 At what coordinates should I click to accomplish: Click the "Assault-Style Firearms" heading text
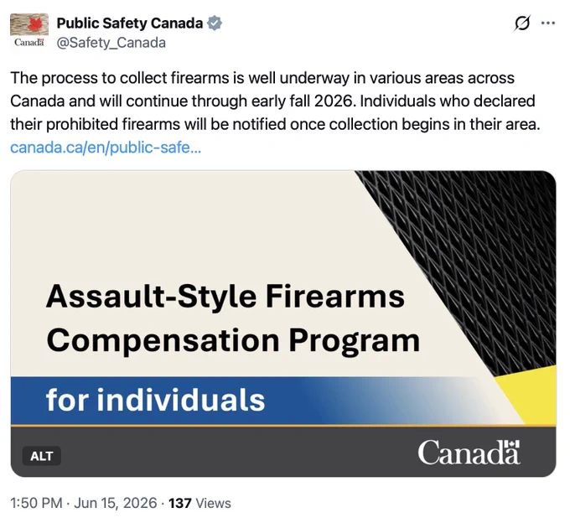tap(225, 297)
